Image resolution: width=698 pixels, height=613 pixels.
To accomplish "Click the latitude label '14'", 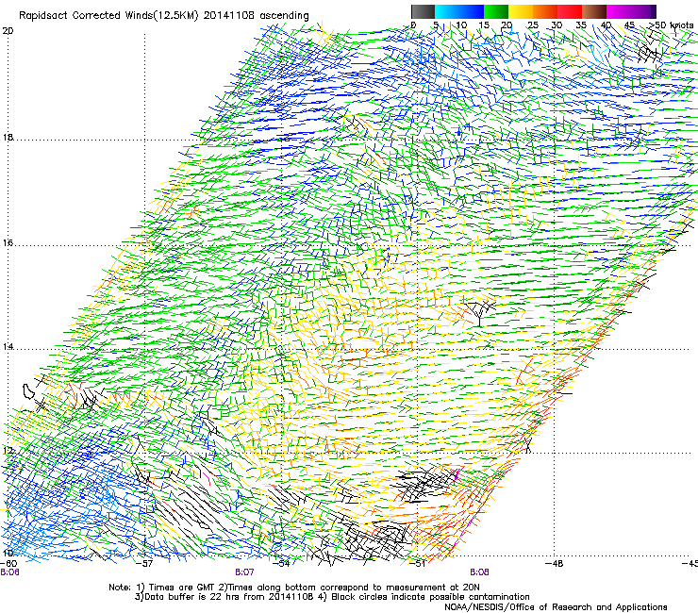I will pos(8,347).
